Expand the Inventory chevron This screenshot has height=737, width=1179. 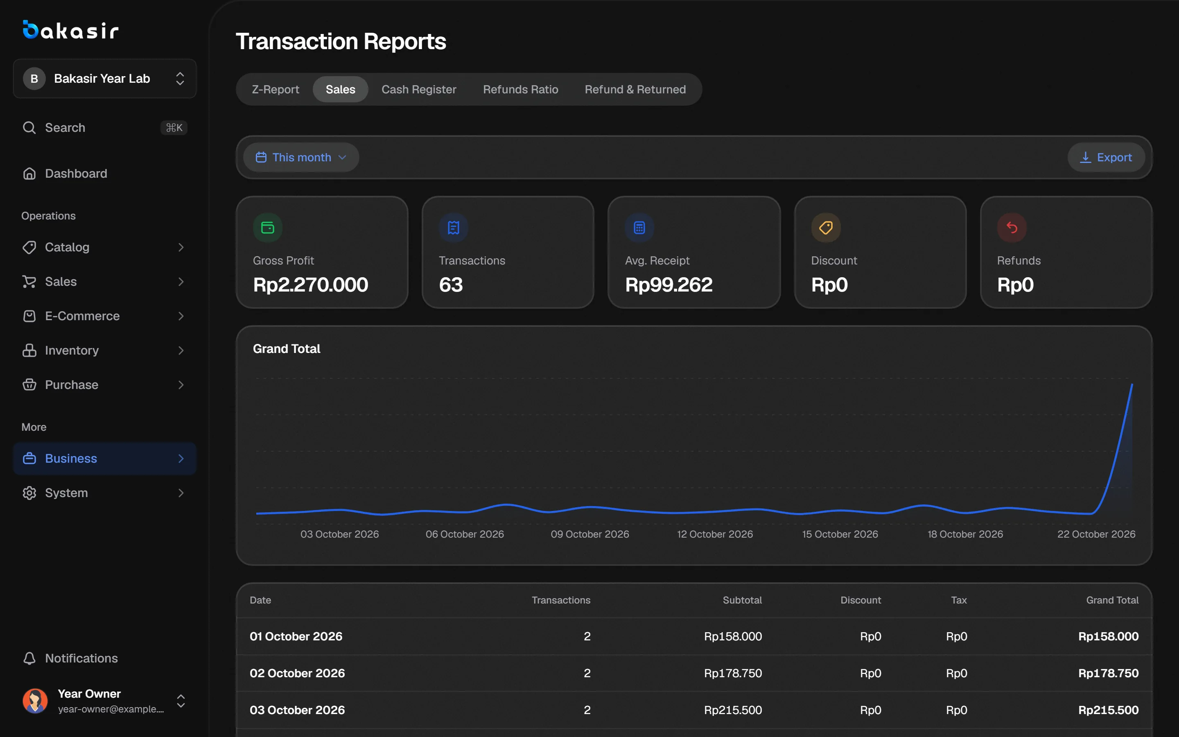click(181, 350)
